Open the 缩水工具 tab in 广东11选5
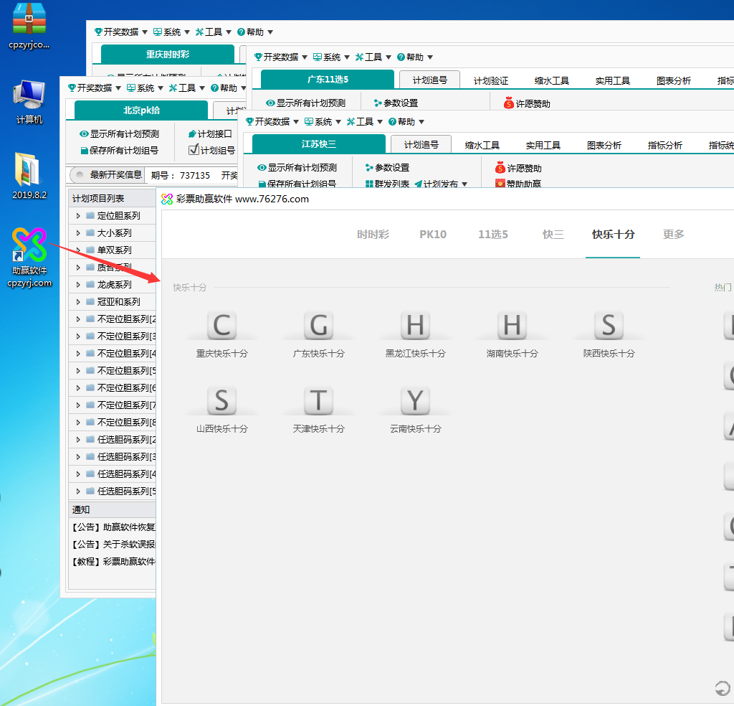 click(551, 80)
